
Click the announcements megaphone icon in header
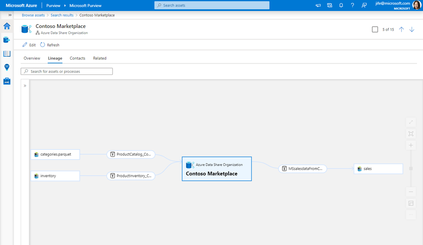pos(318,6)
